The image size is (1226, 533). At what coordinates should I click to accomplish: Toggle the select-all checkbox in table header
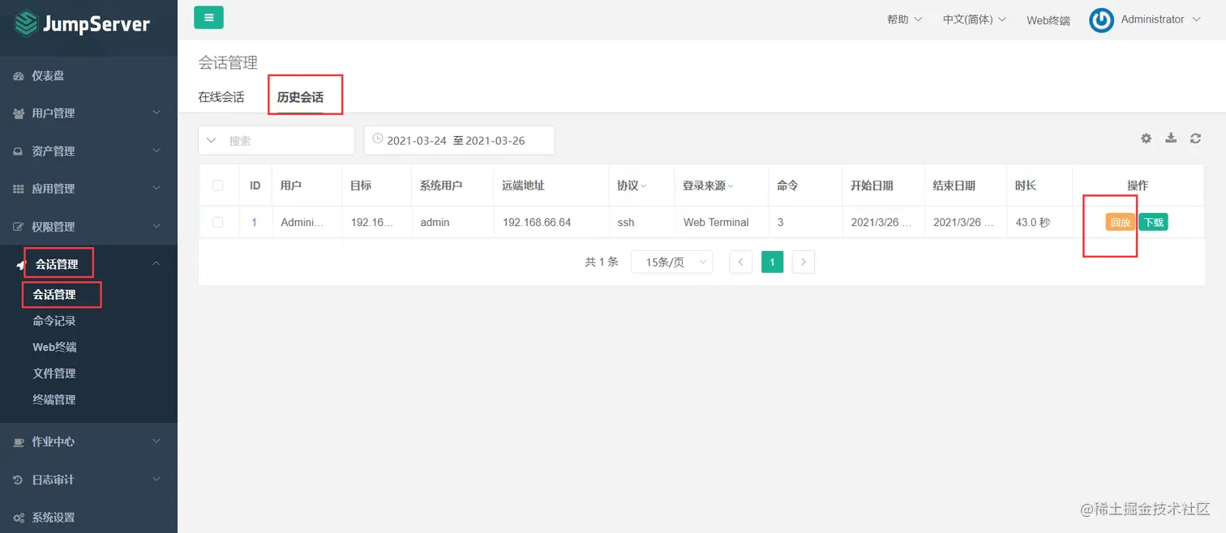point(217,185)
